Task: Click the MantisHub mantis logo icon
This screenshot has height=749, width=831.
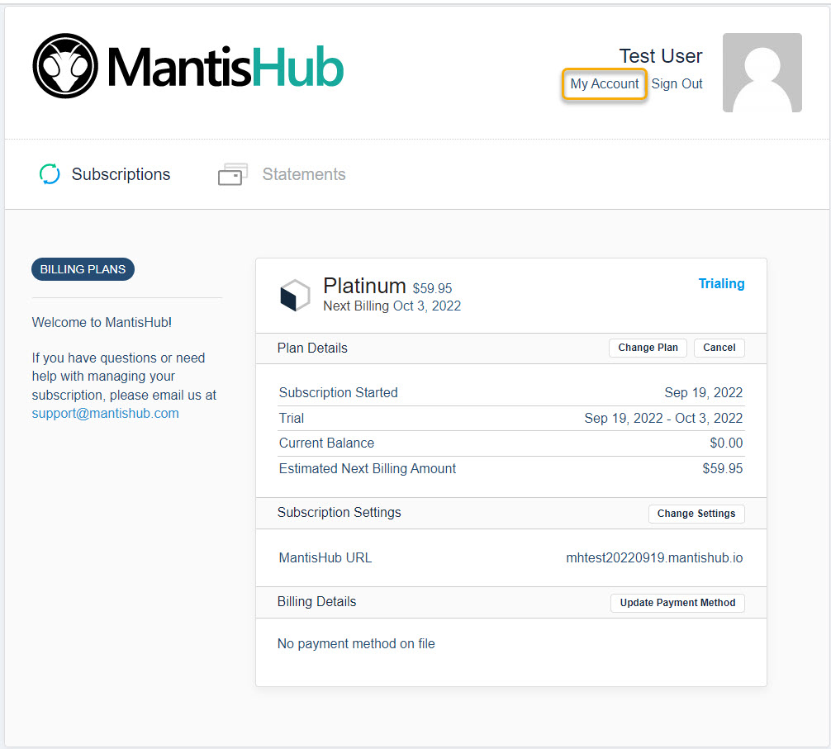Action: coord(65,66)
